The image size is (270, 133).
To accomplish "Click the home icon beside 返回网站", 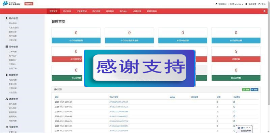I will pyautogui.click(x=216, y=4).
